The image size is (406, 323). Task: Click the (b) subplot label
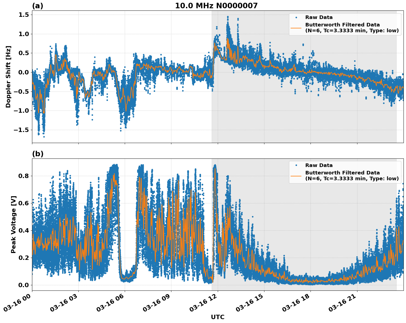[x=38, y=153]
